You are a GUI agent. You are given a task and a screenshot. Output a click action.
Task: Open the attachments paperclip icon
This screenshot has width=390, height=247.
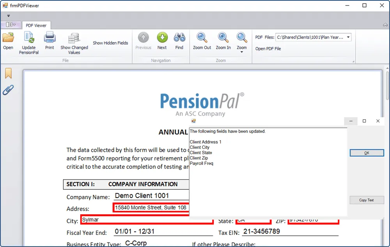(8, 90)
